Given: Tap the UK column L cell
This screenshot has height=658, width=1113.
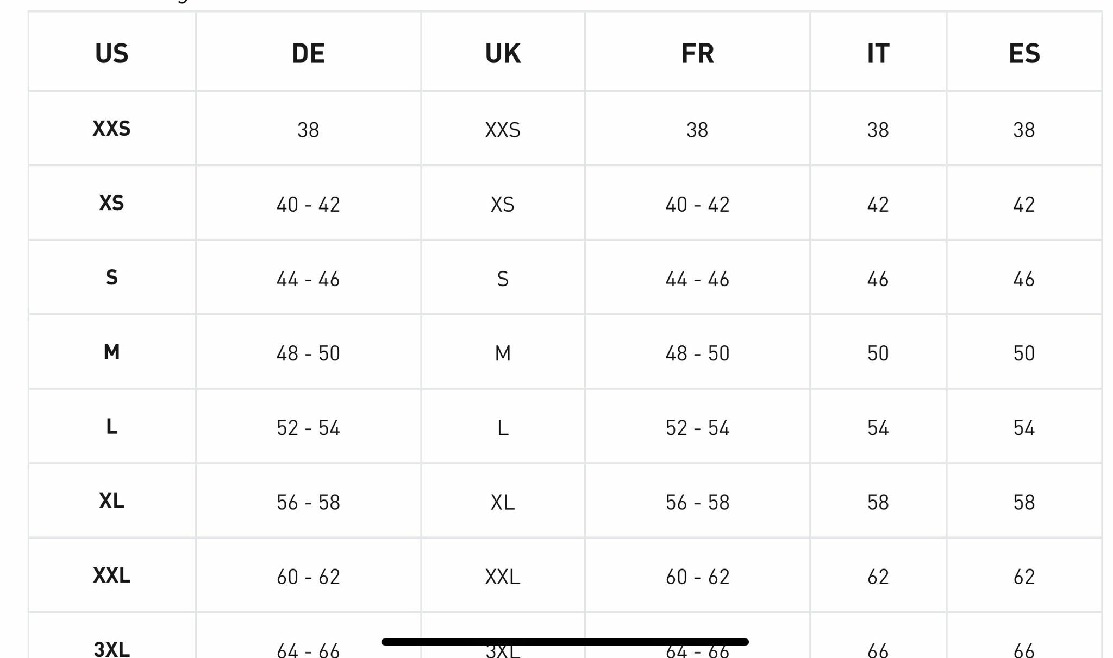Looking at the screenshot, I should pyautogui.click(x=503, y=428).
